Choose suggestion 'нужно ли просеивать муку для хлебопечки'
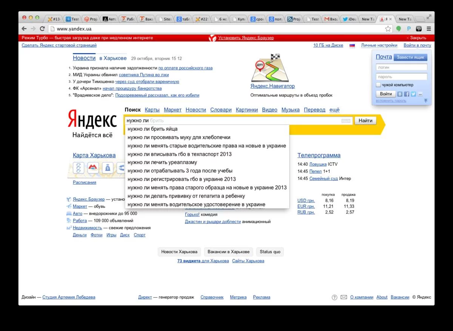This screenshot has width=453, height=331. click(x=207, y=137)
